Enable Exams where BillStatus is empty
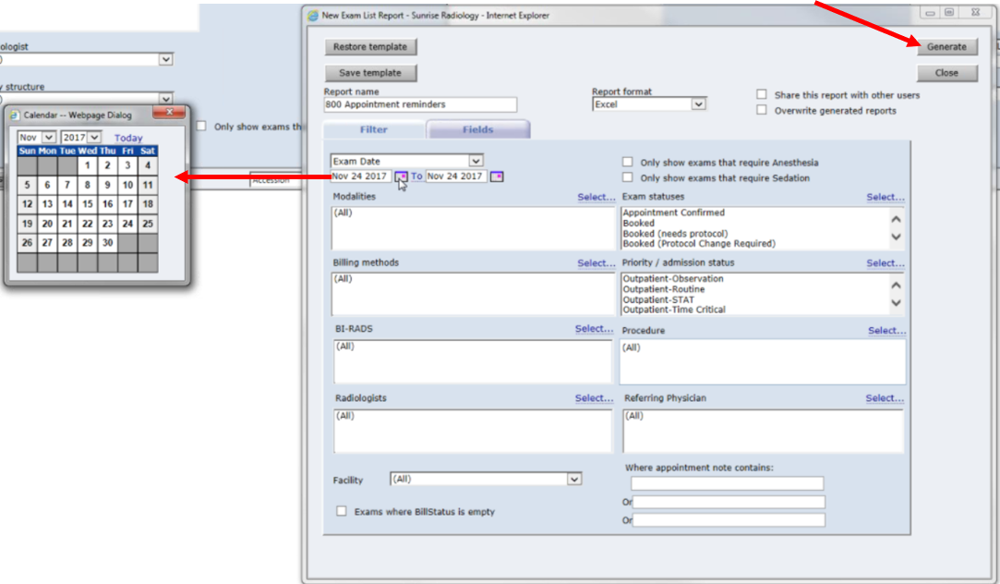The height and width of the screenshot is (584, 1000). coord(342,511)
